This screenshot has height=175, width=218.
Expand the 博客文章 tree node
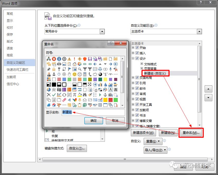(133, 120)
